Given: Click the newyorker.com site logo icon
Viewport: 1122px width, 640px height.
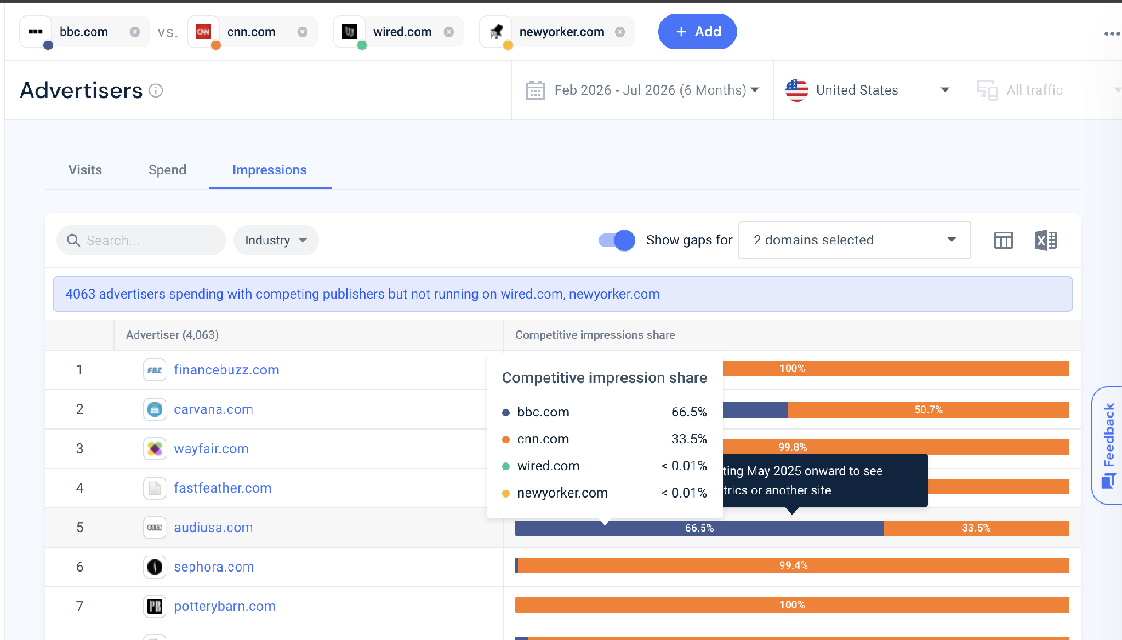Looking at the screenshot, I should 496,32.
